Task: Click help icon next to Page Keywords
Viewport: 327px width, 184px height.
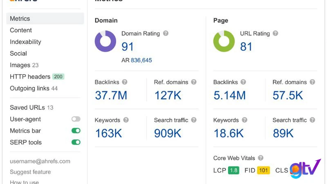Action: click(x=244, y=120)
